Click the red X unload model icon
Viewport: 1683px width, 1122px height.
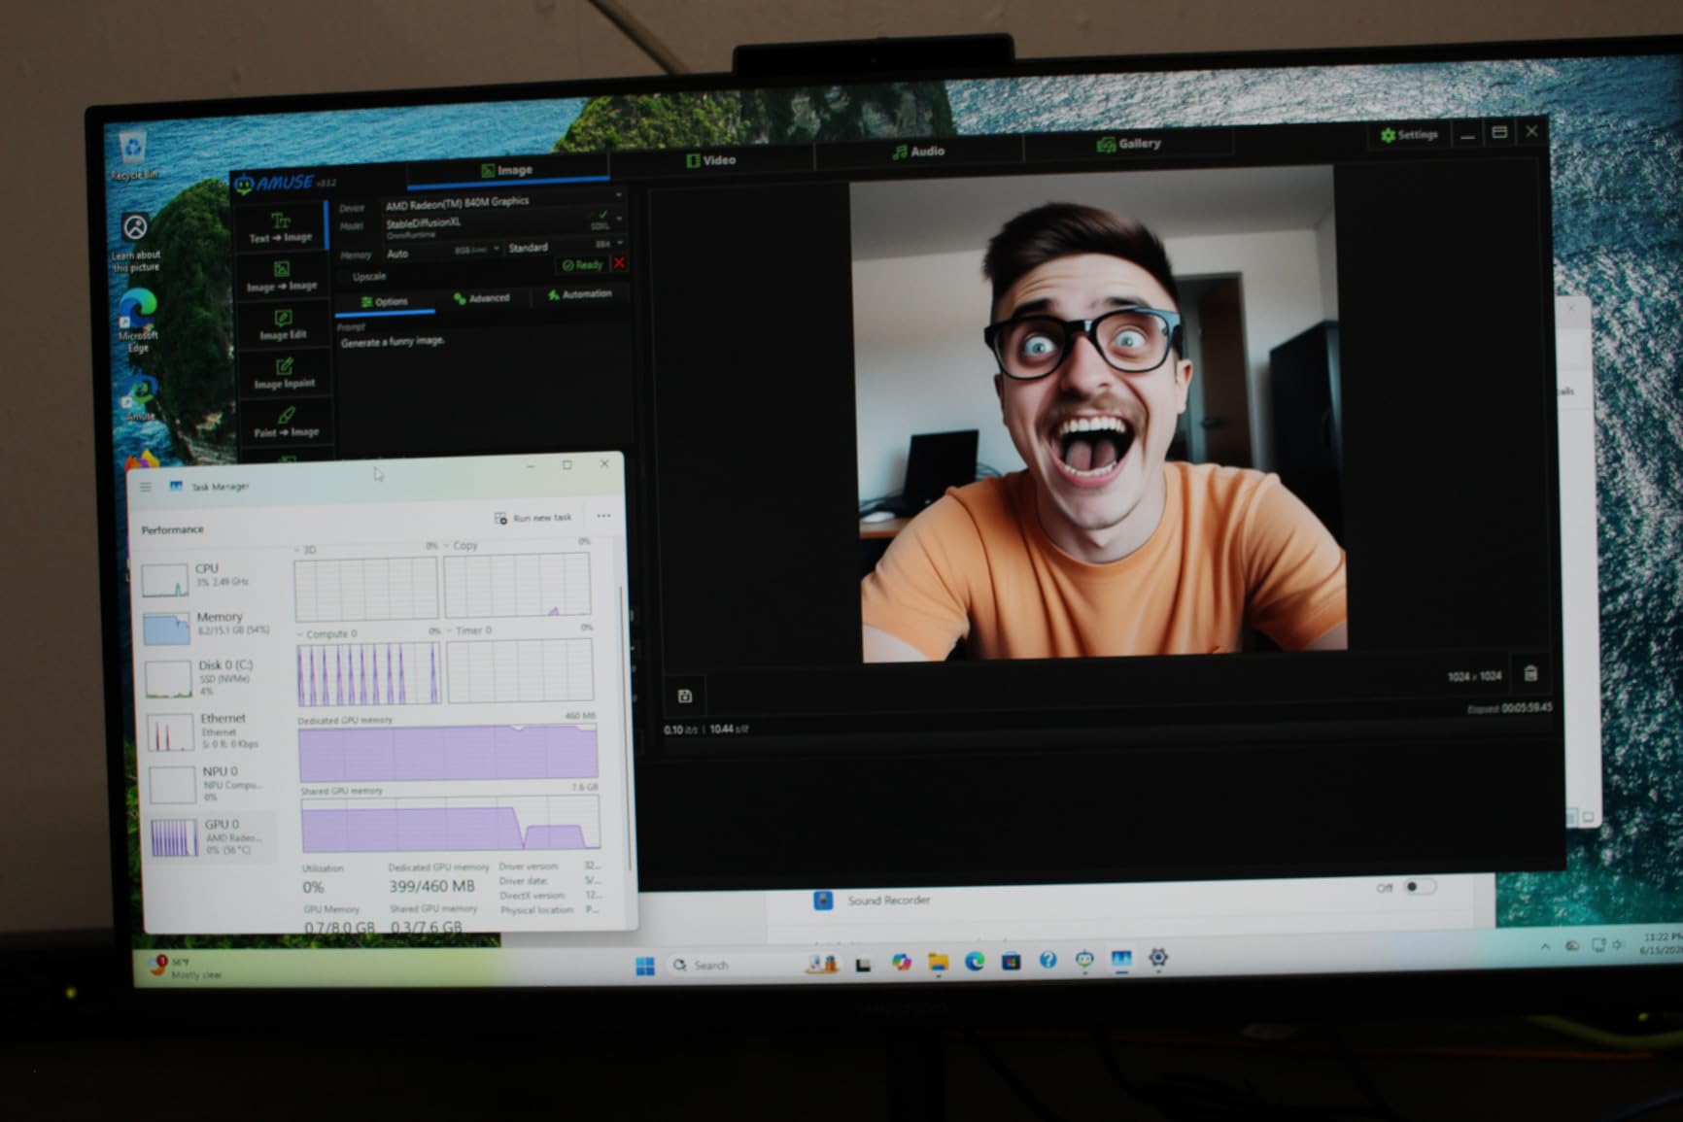pyautogui.click(x=619, y=263)
